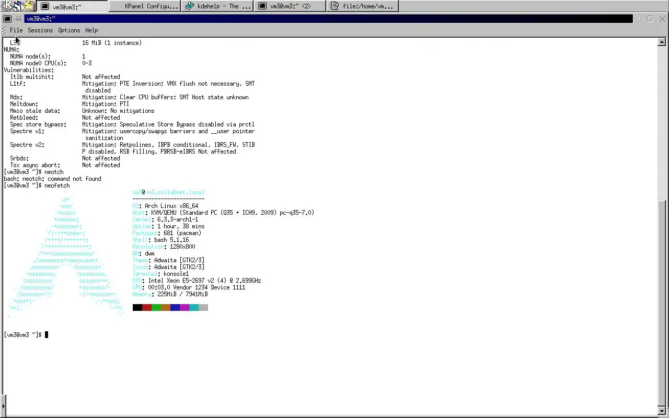The height and width of the screenshot is (418, 669).
Task: Switch to vm3@vm3:~ taskbar button
Action: coord(73,6)
